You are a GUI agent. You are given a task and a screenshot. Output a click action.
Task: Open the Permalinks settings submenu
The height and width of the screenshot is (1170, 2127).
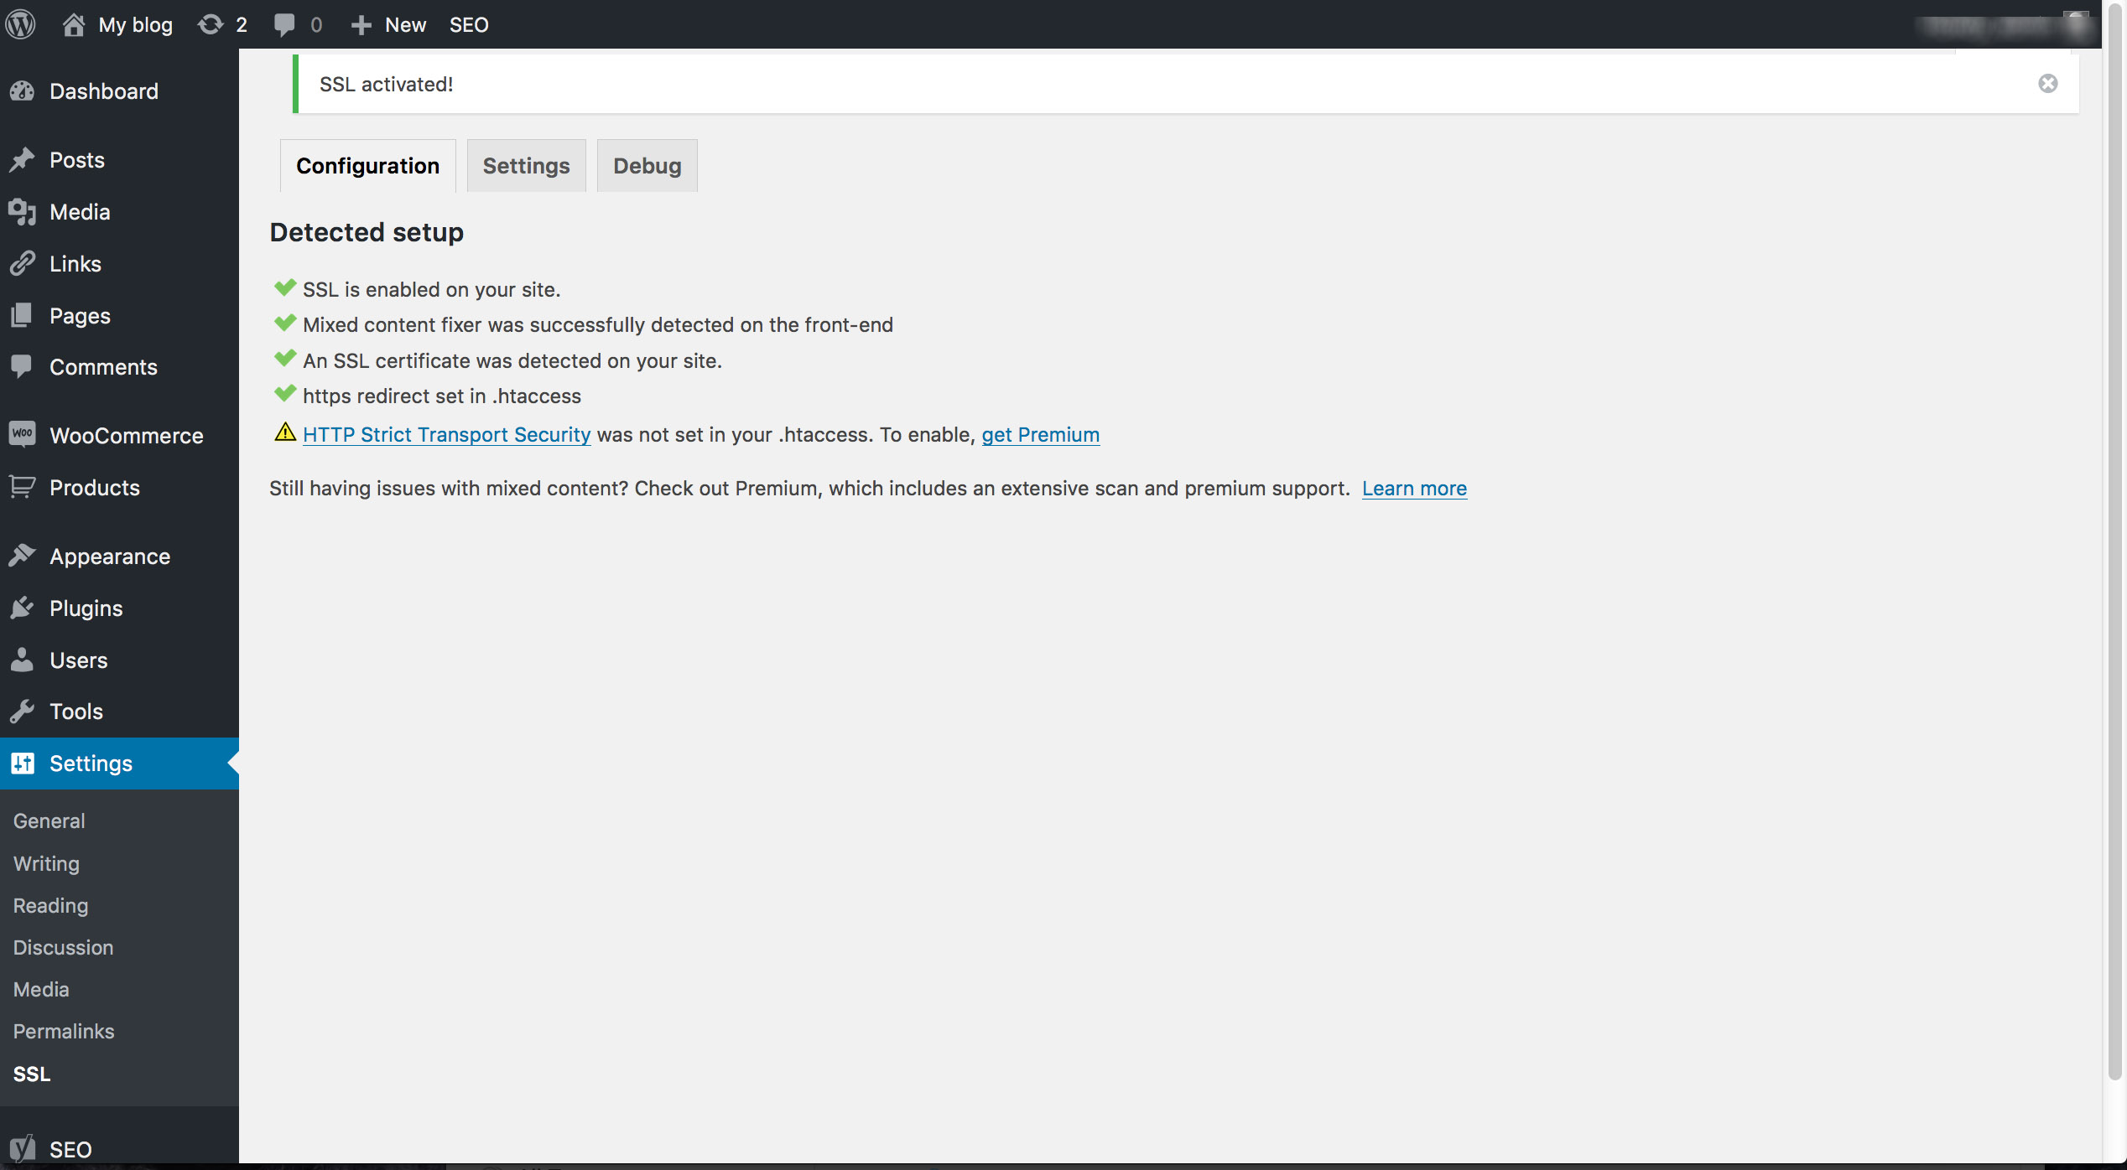coord(64,1032)
